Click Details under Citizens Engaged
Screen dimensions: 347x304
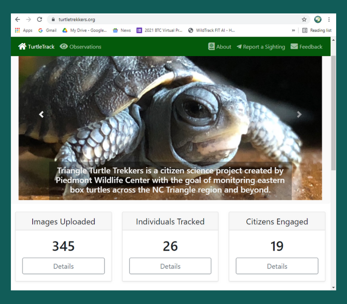(277, 266)
